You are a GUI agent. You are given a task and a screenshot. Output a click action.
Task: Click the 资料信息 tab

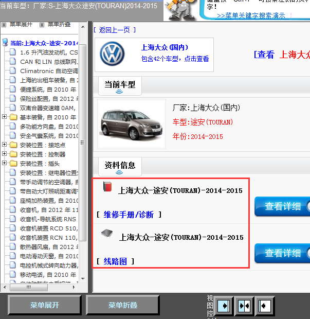tap(120, 166)
